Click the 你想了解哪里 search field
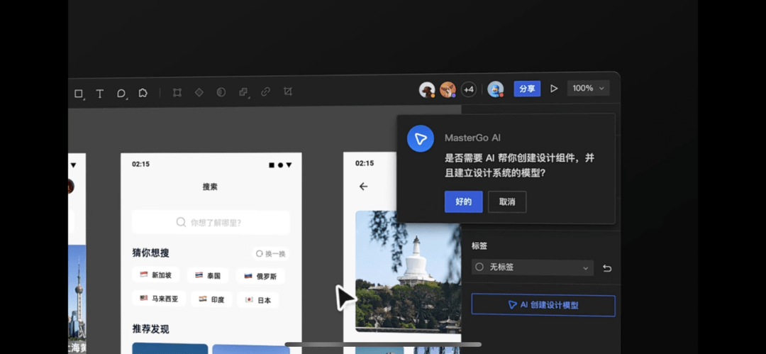The image size is (766, 354). pos(211,223)
